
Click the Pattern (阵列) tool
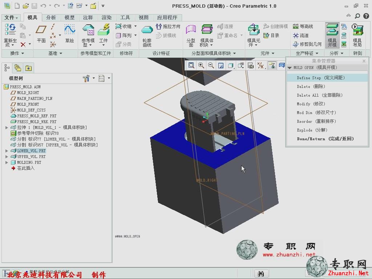(124, 35)
